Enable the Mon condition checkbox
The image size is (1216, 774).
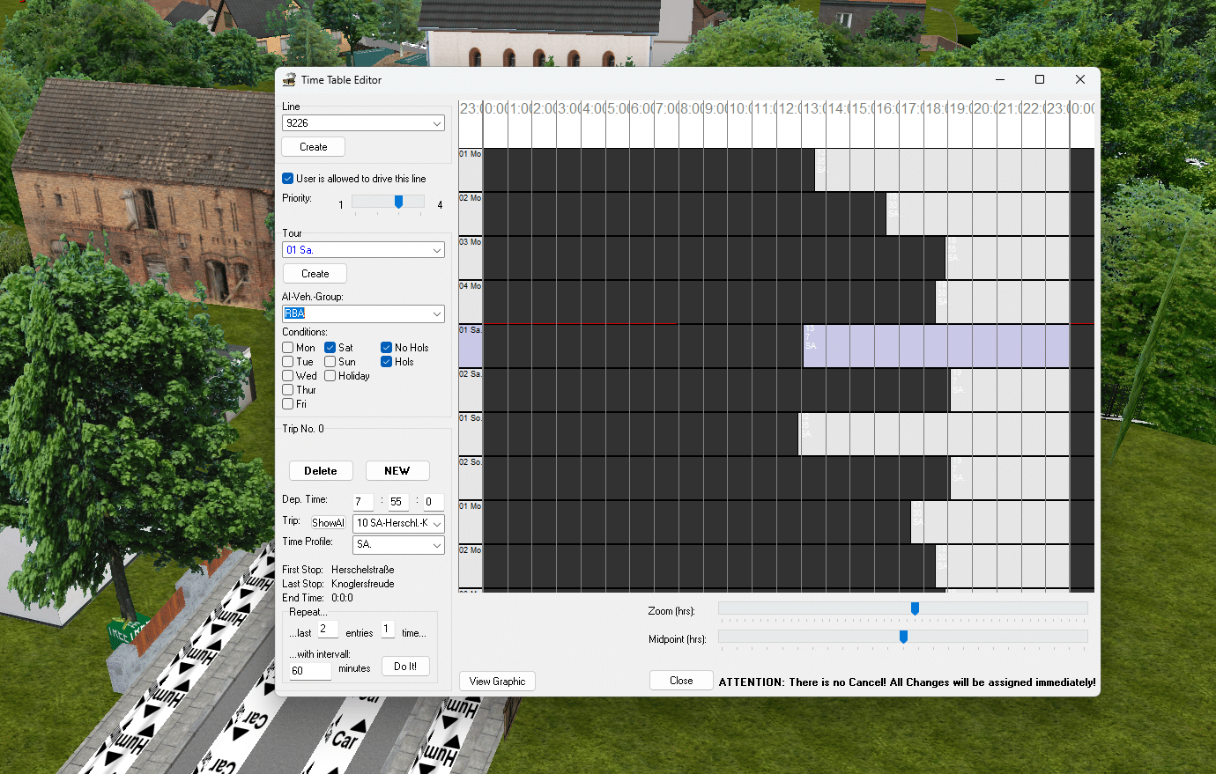[x=288, y=348]
